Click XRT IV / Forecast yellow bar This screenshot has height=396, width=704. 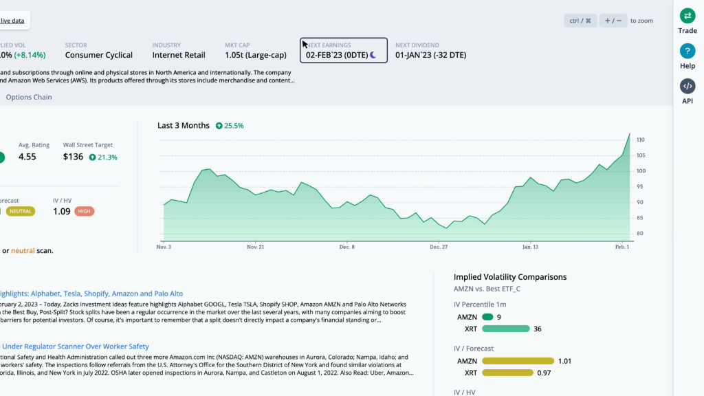coord(507,373)
